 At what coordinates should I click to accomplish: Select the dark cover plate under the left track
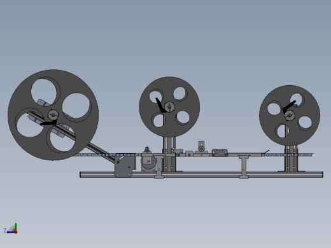125,167
